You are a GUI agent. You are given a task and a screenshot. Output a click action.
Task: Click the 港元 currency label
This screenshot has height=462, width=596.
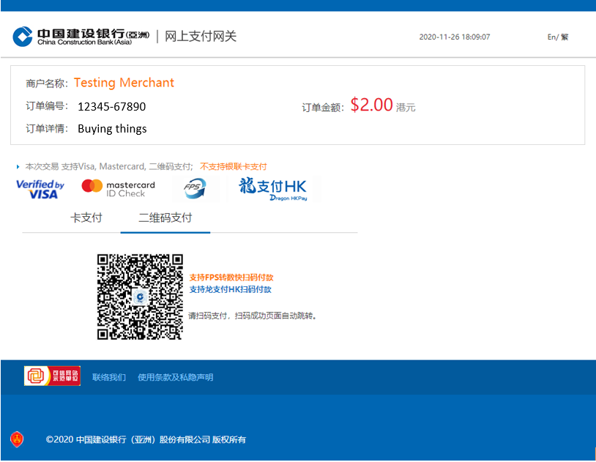[406, 108]
